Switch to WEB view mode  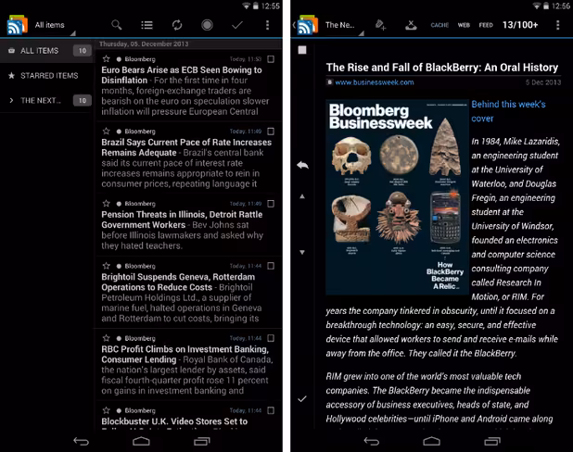(x=464, y=25)
